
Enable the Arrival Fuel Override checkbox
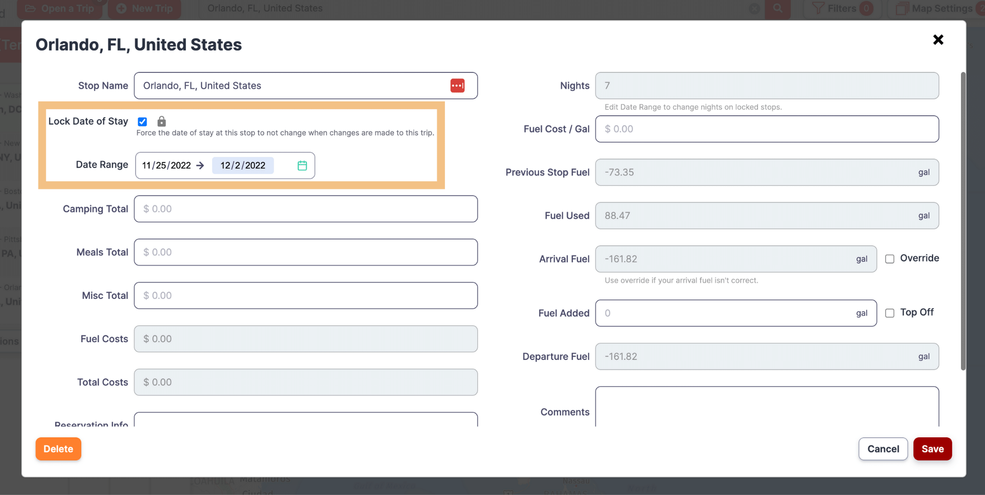tap(890, 259)
